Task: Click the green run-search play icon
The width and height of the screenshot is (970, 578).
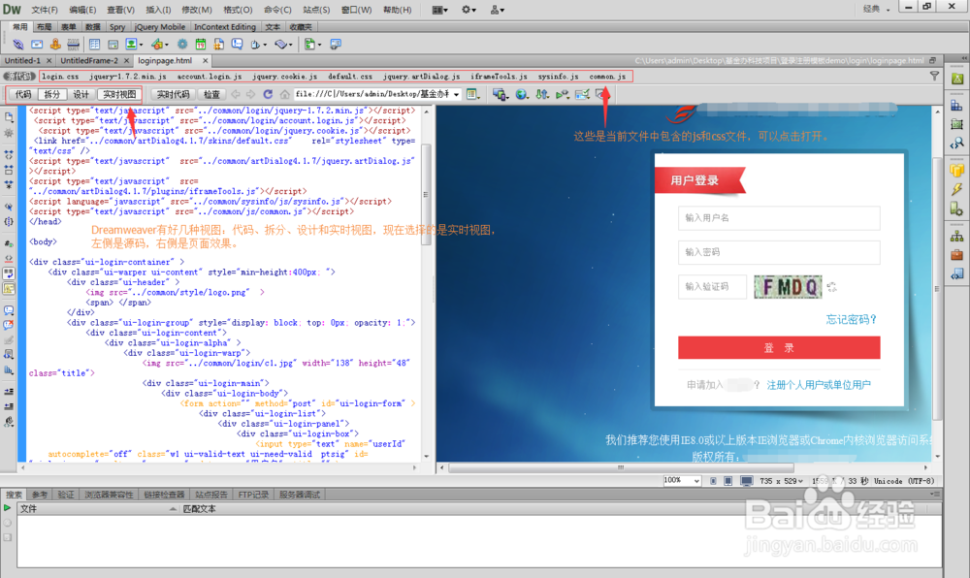Action: (8, 507)
